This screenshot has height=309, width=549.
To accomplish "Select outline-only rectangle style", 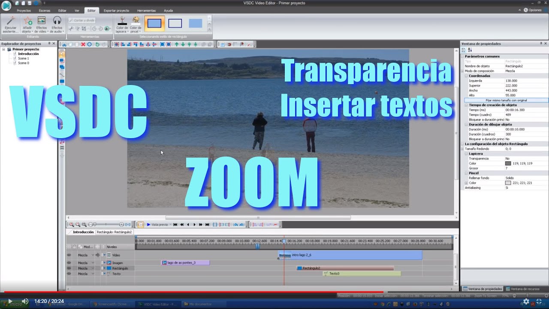I will click(175, 24).
